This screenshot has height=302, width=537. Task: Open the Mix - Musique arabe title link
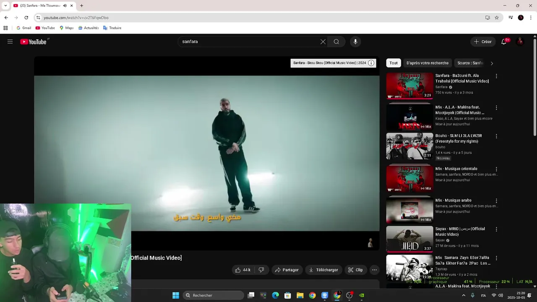point(453,200)
